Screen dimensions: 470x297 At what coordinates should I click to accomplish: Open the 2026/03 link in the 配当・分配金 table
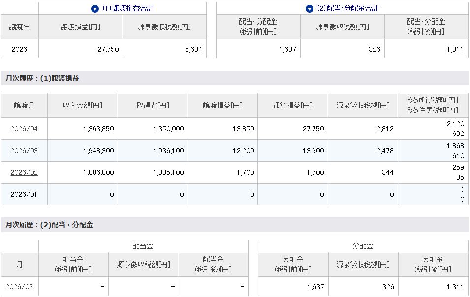[x=20, y=287]
